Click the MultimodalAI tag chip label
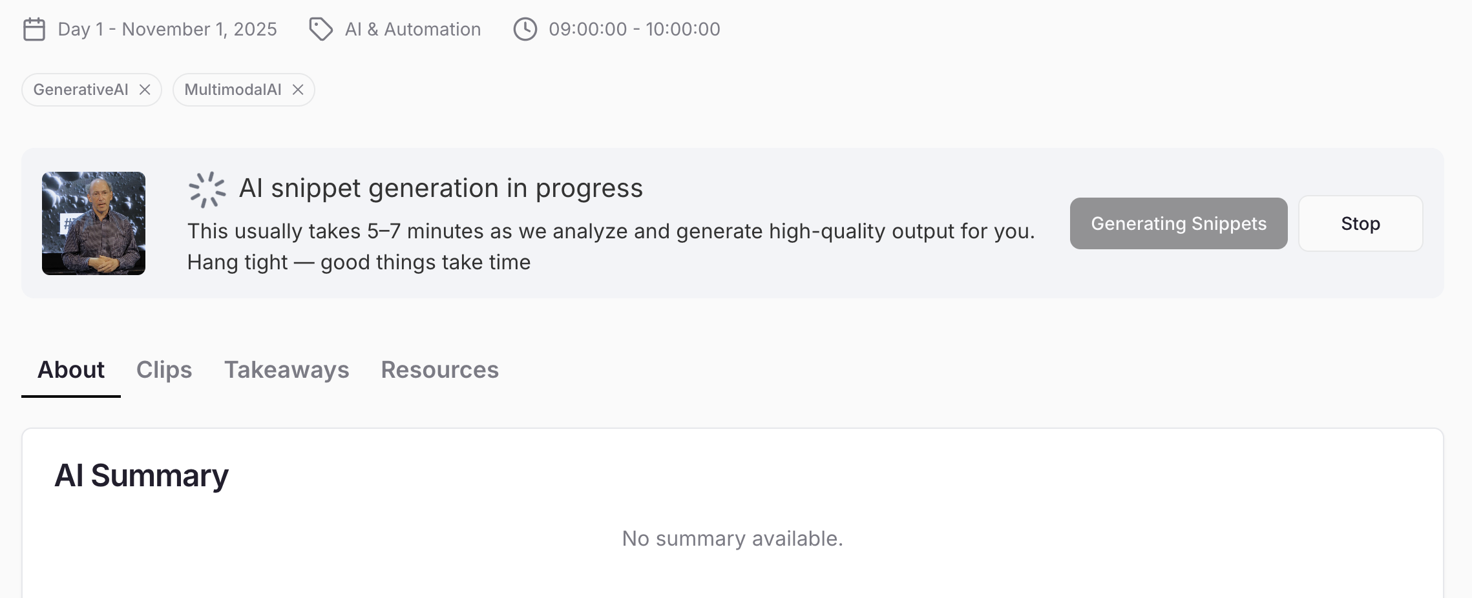This screenshot has width=1472, height=598. point(233,90)
